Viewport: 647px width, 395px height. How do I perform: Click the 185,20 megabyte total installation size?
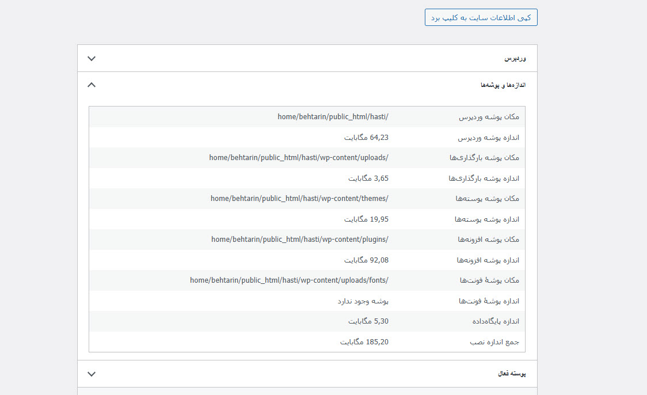[364, 342]
